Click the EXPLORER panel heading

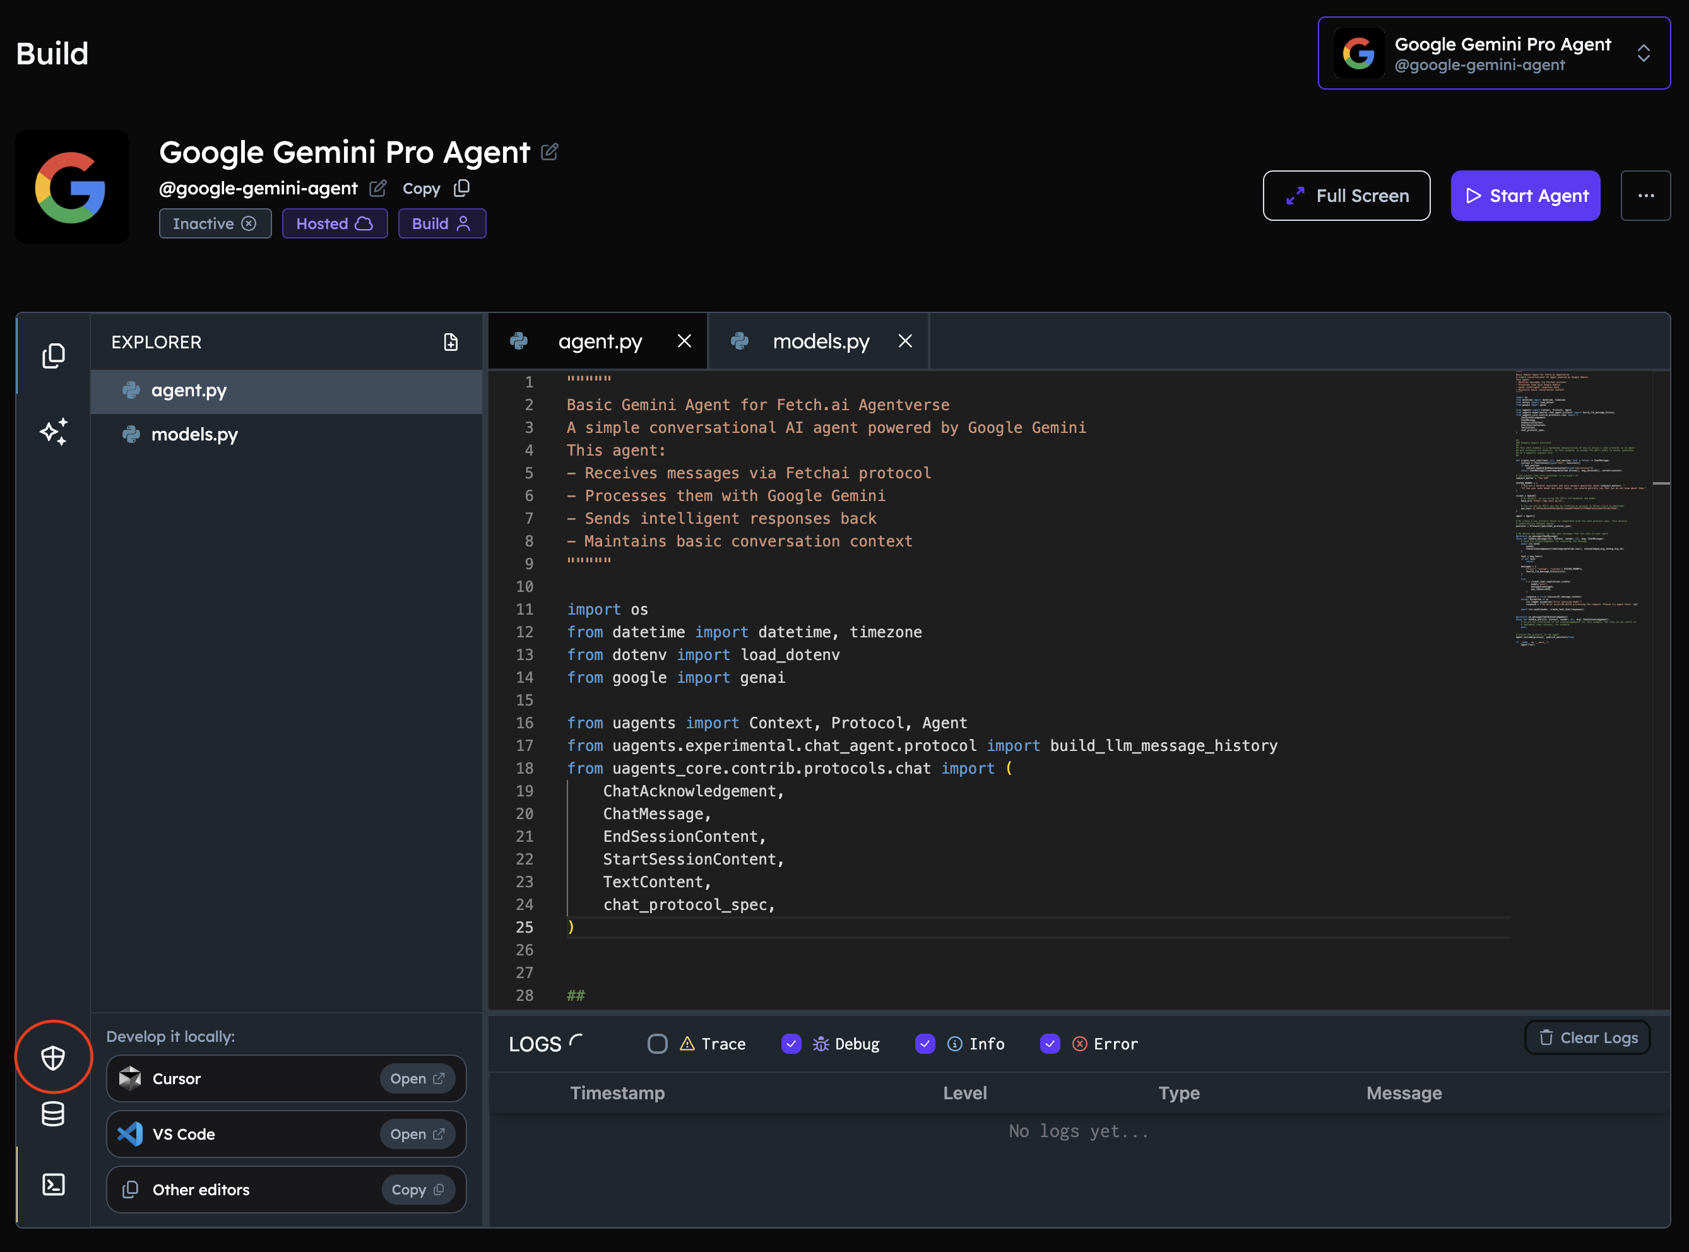(156, 342)
